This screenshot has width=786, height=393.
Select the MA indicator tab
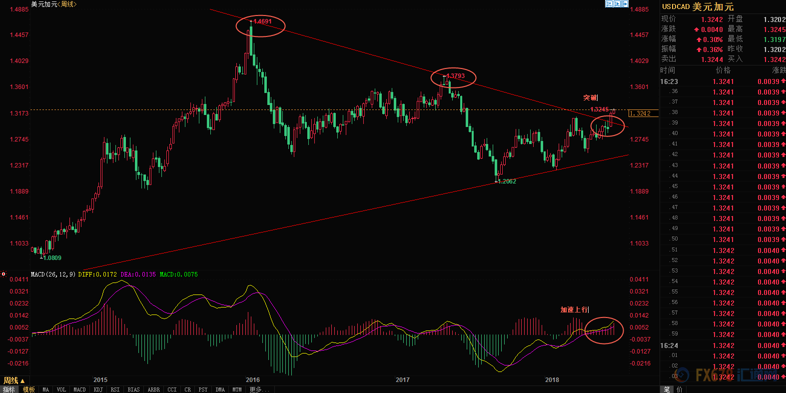pos(46,389)
